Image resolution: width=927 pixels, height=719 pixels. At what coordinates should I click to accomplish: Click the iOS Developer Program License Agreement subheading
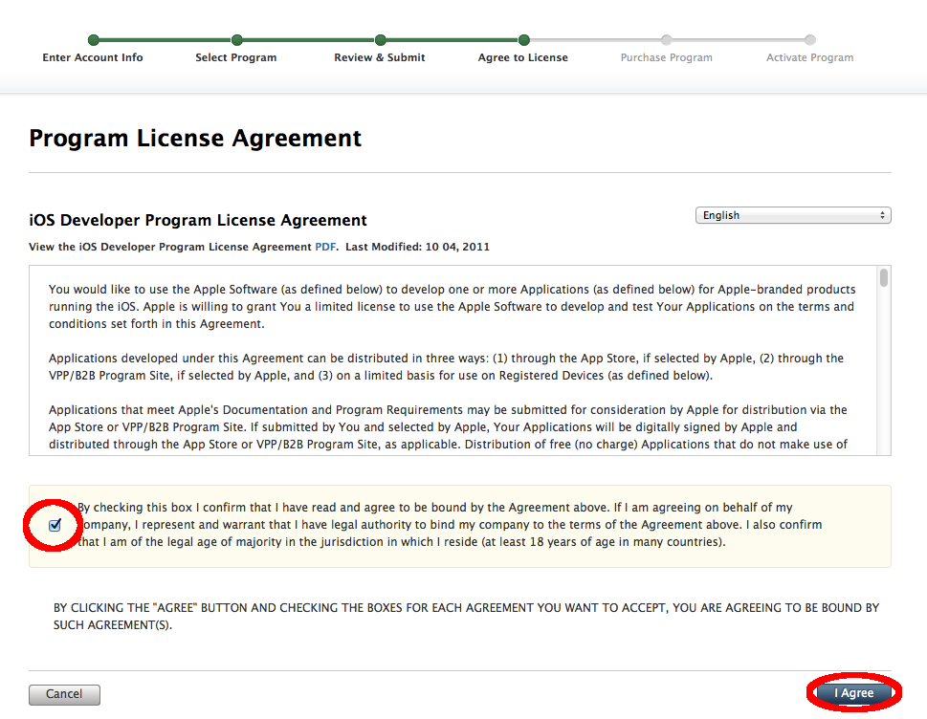coord(198,220)
